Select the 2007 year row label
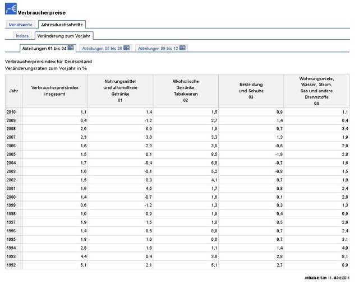This screenshot has height=285, width=359. (11, 137)
